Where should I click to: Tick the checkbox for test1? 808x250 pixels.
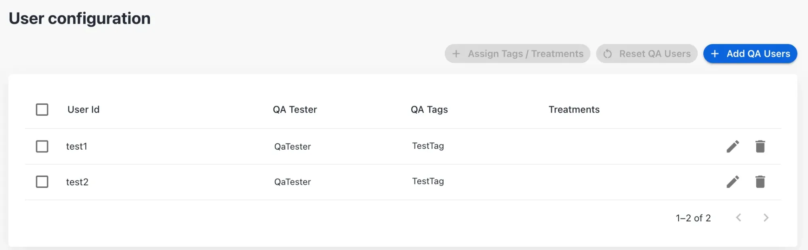(x=42, y=146)
